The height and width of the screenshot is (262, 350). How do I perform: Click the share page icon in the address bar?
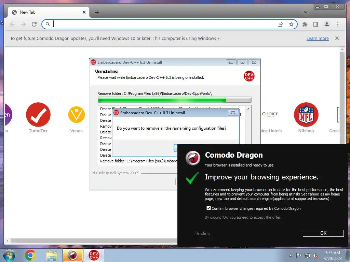(x=280, y=24)
